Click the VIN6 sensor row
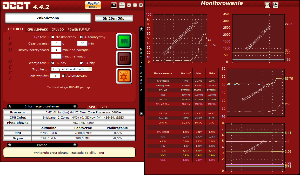This screenshot has width=300, height=175. [183, 160]
